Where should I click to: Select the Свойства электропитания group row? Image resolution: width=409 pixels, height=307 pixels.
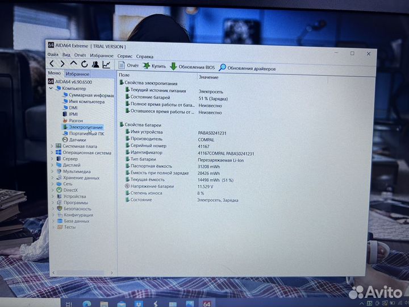tap(148, 83)
